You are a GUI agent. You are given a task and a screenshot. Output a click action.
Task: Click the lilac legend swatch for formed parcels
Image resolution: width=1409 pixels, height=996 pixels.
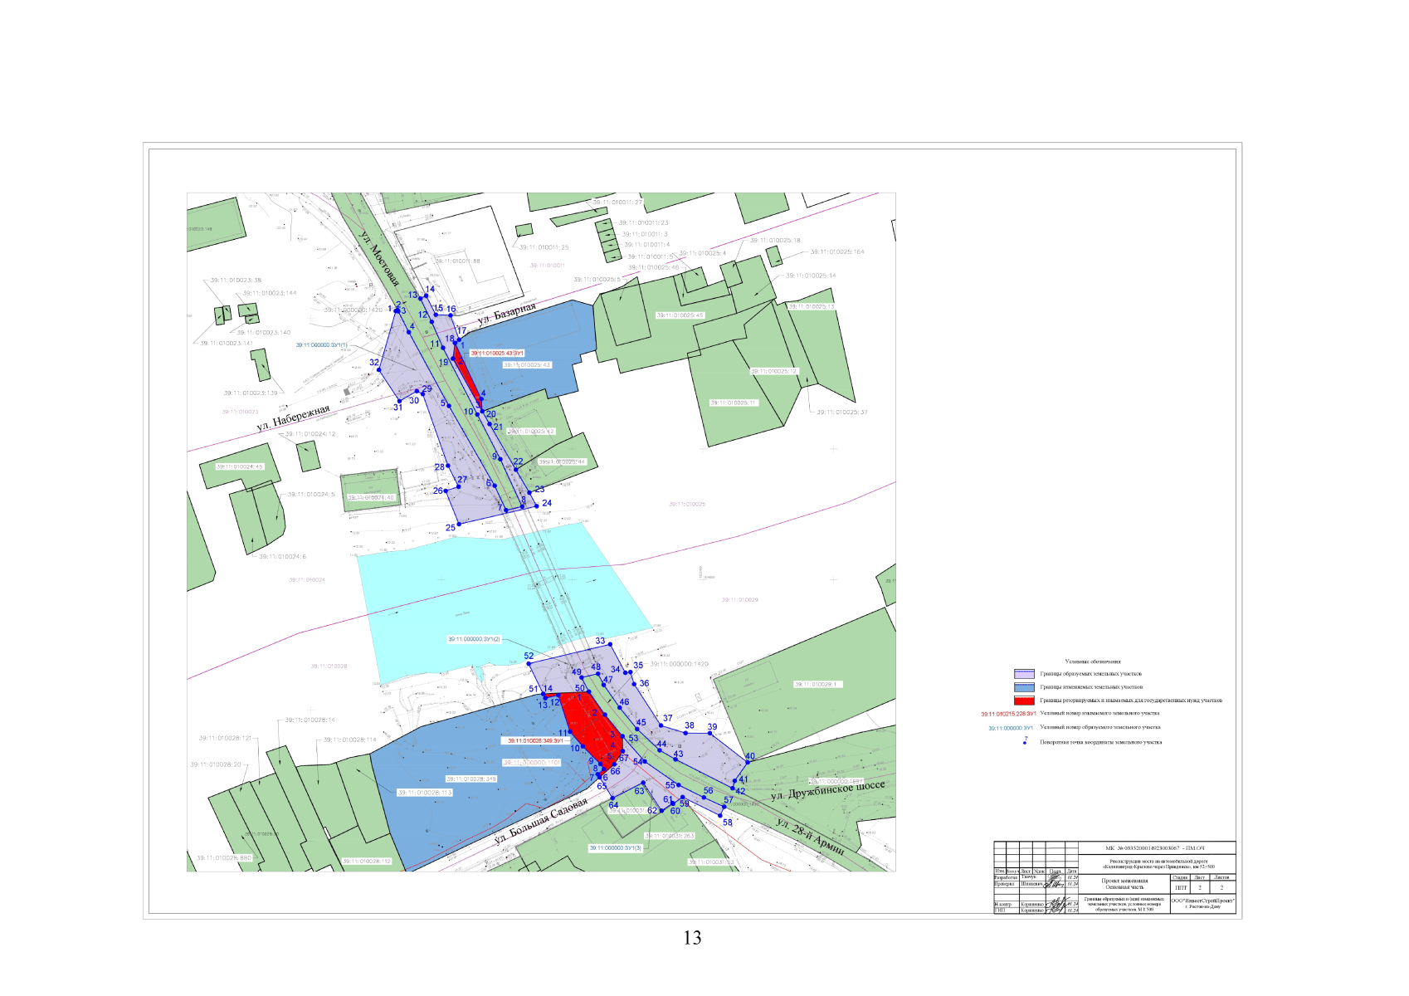[1024, 674]
